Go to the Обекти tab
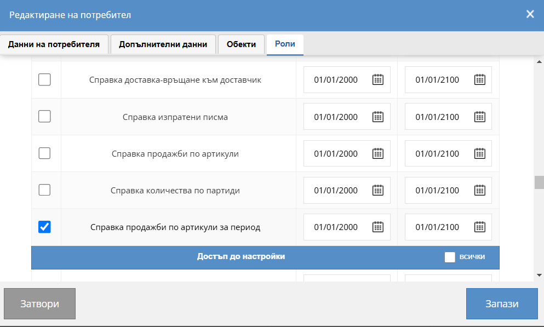 pyautogui.click(x=241, y=44)
